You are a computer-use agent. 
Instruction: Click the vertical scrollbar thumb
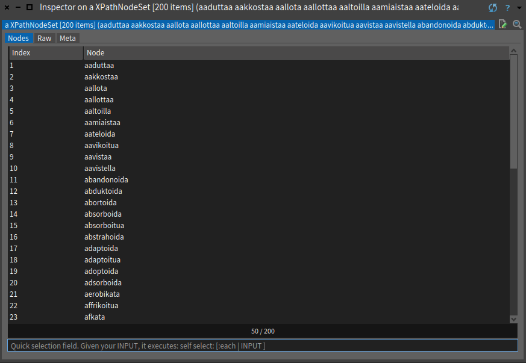coord(513,111)
